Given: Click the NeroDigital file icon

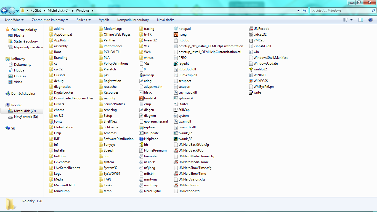Looking at the screenshot, I should (141, 191).
